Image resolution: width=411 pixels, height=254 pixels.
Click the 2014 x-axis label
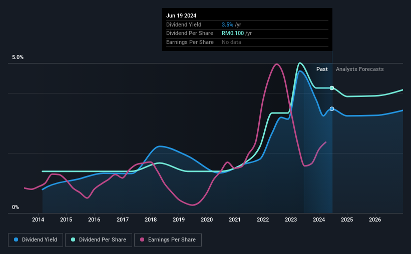coord(38,219)
